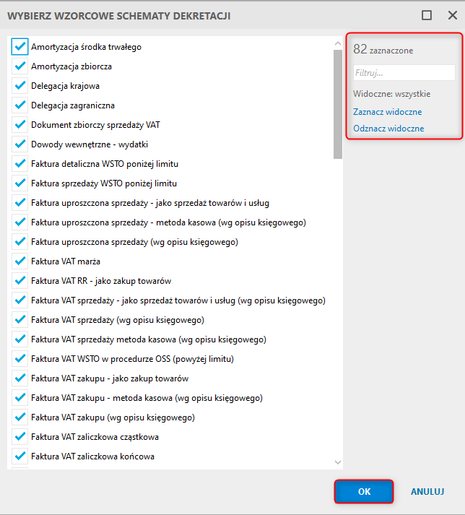Select Faktura uproszczona sprzedaży - jako sprzedaż towarów text

(150, 203)
